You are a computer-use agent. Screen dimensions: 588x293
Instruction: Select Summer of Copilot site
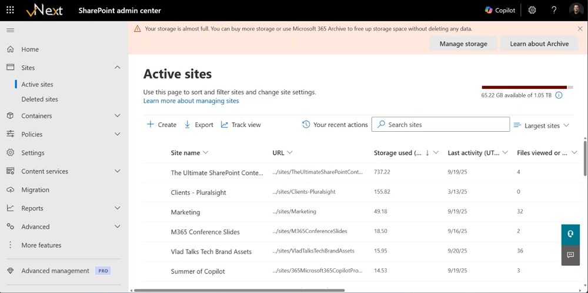click(x=198, y=271)
